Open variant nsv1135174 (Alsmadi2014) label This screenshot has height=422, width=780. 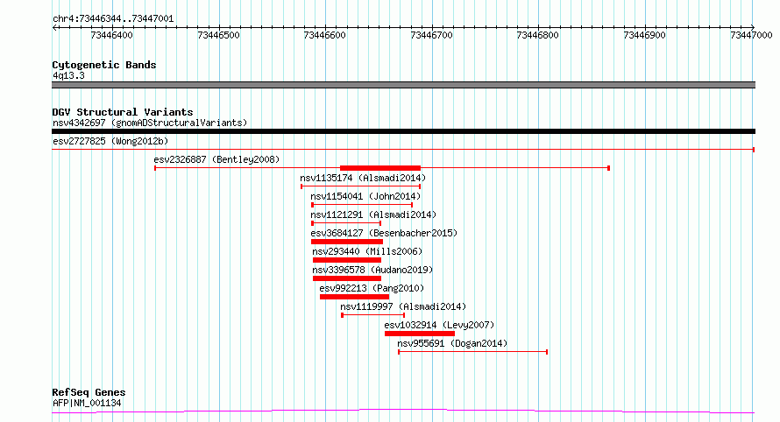point(363,178)
